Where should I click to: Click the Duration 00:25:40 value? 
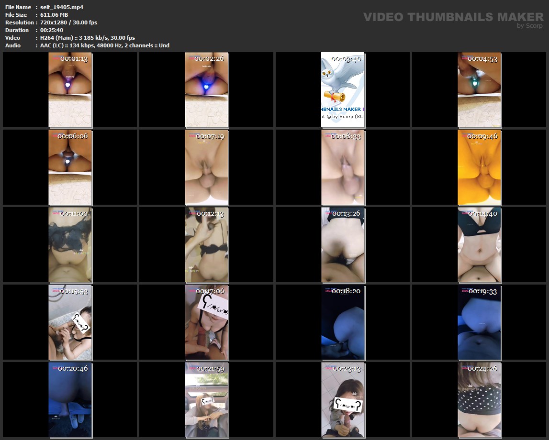tap(52, 30)
